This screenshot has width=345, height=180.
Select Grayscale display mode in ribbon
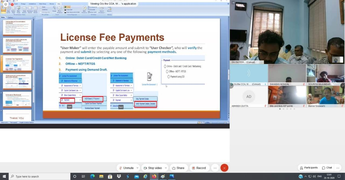pos(69,9)
